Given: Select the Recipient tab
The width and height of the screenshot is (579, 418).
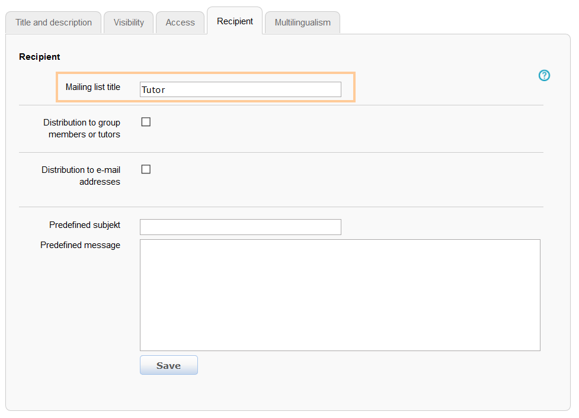Looking at the screenshot, I should coord(235,21).
